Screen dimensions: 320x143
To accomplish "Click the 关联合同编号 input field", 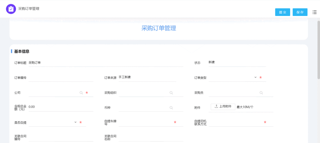I will coord(61,137).
